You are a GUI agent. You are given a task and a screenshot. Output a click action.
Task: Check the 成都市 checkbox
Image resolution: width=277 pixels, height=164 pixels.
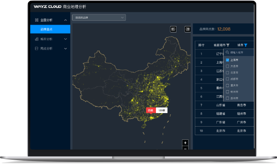click(x=228, y=79)
